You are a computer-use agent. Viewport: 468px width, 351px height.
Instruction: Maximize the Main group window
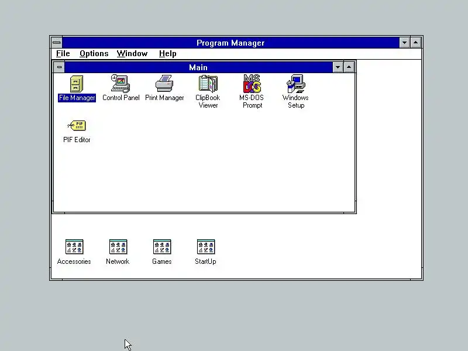349,67
